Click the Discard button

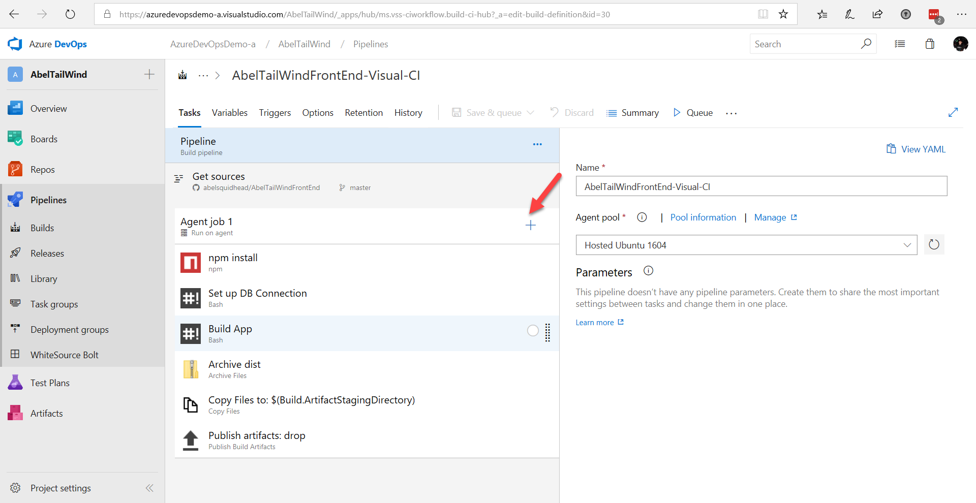(x=572, y=113)
